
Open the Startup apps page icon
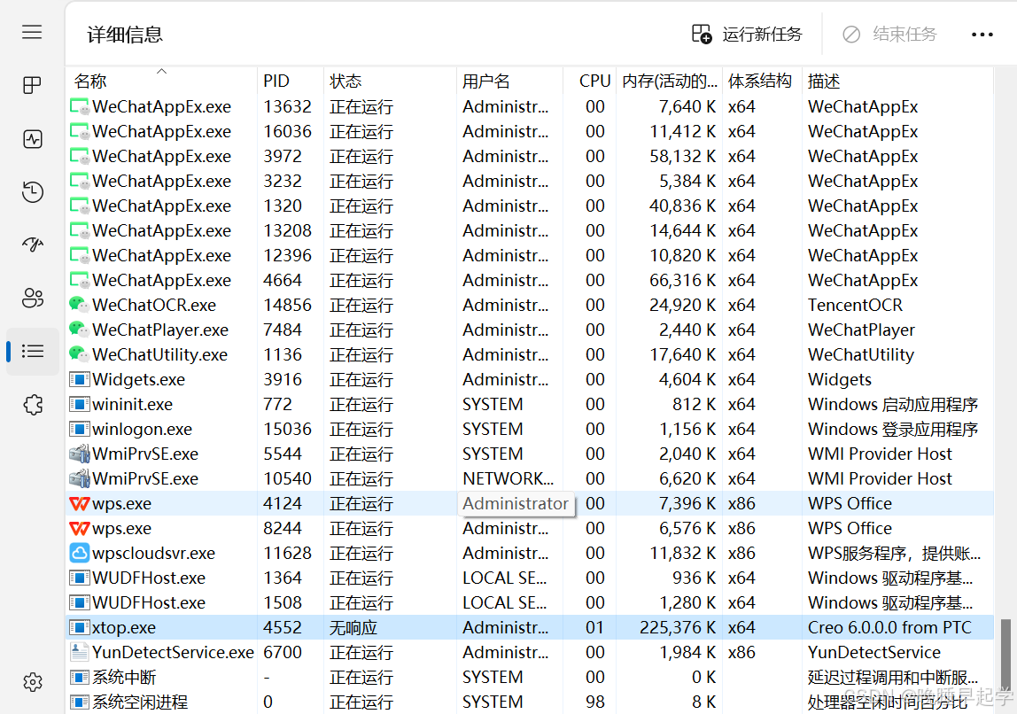point(33,244)
